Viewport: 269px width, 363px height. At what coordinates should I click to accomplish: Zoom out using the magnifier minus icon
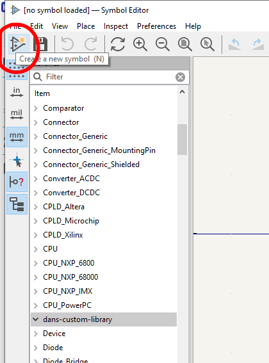point(163,44)
